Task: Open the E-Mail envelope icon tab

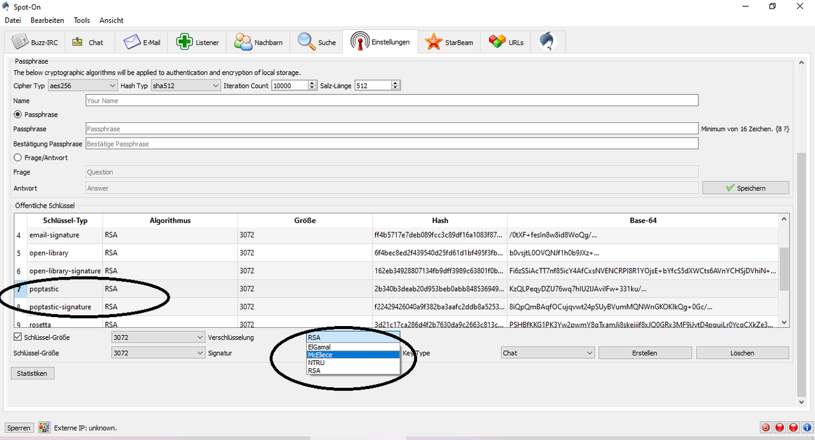Action: [141, 42]
